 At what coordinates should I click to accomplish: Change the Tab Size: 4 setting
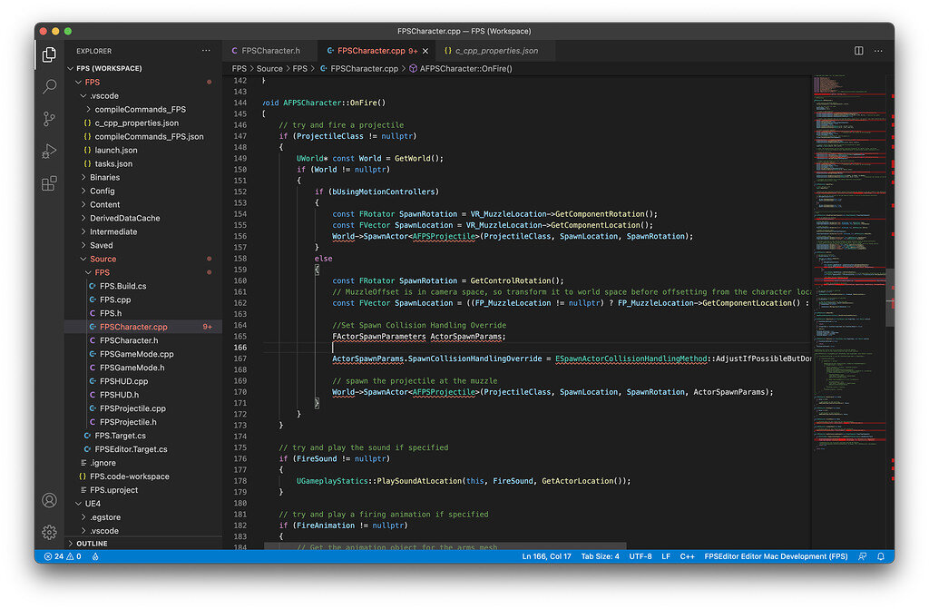click(600, 556)
